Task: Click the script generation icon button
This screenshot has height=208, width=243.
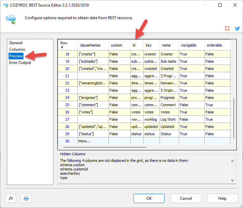Action: click(26, 198)
